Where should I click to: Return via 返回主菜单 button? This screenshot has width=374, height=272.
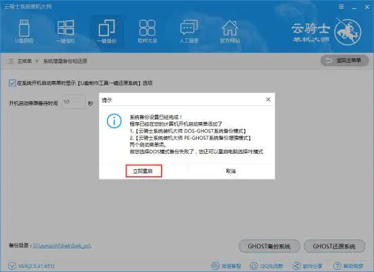click(x=344, y=61)
